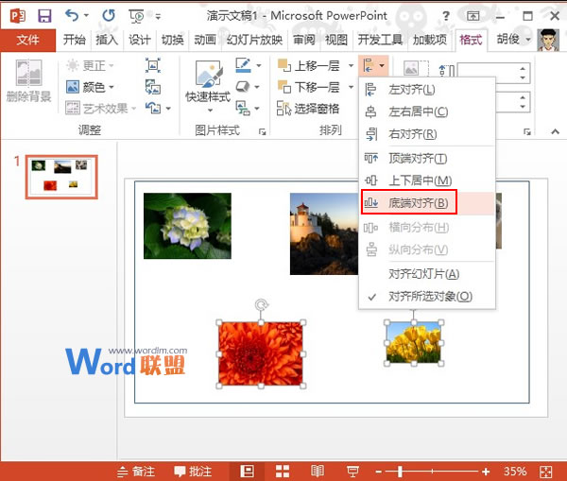Image resolution: width=567 pixels, height=481 pixels.
Task: Expand Bring Forward (上移一层) dropdown arrow
Action: click(351, 65)
